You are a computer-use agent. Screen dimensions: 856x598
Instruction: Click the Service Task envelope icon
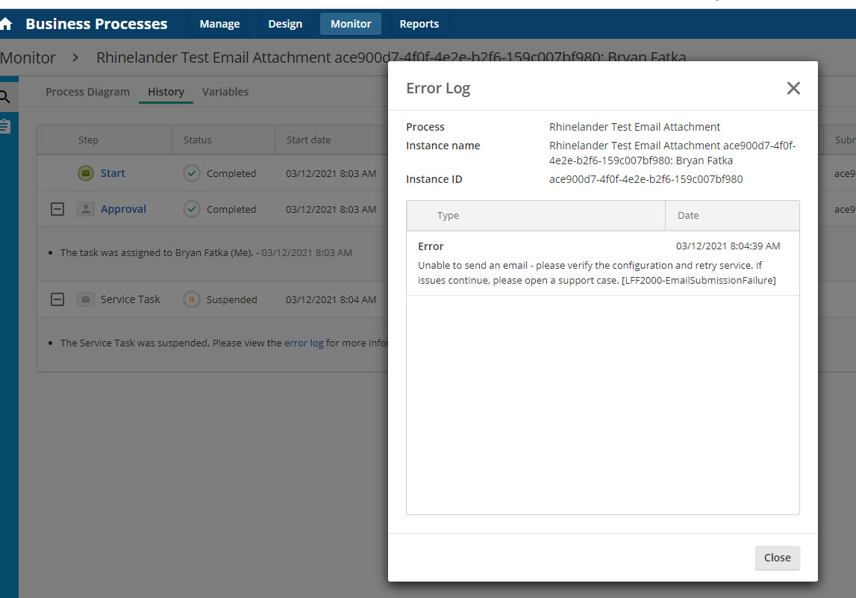click(86, 299)
